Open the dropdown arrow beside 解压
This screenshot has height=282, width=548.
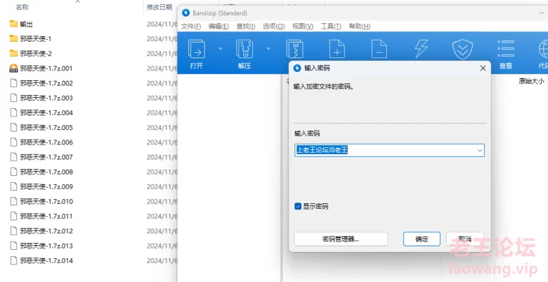[x=269, y=49]
